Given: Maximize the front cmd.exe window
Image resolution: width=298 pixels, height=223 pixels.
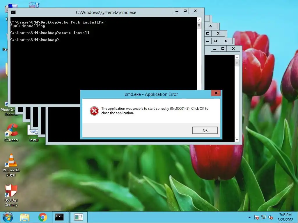Looking at the screenshot, I should click(x=185, y=11).
